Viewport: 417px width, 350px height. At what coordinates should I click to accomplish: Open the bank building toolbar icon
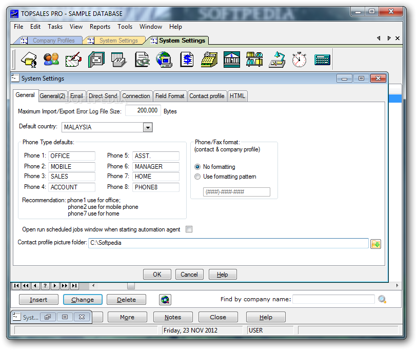232,60
